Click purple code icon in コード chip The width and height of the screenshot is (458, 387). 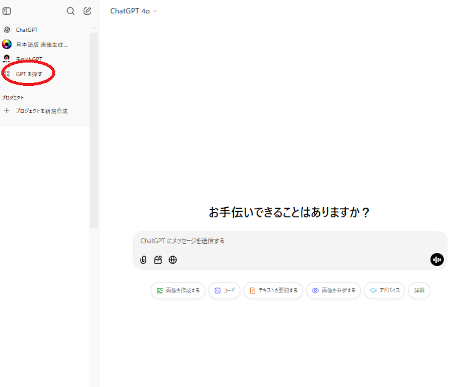217,291
